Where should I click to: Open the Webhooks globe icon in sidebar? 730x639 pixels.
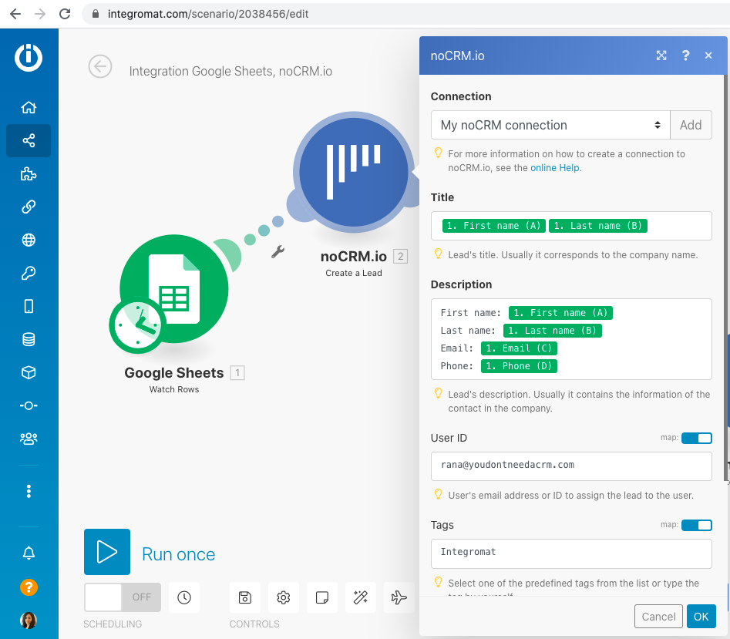pyautogui.click(x=28, y=240)
